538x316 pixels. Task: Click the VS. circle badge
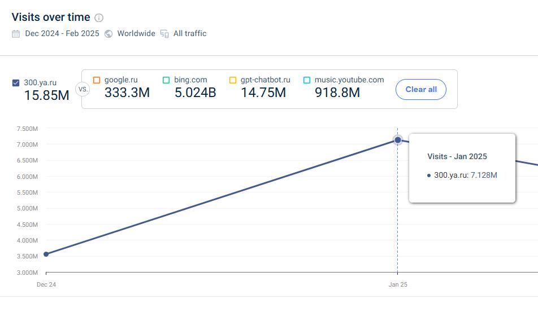pos(83,90)
